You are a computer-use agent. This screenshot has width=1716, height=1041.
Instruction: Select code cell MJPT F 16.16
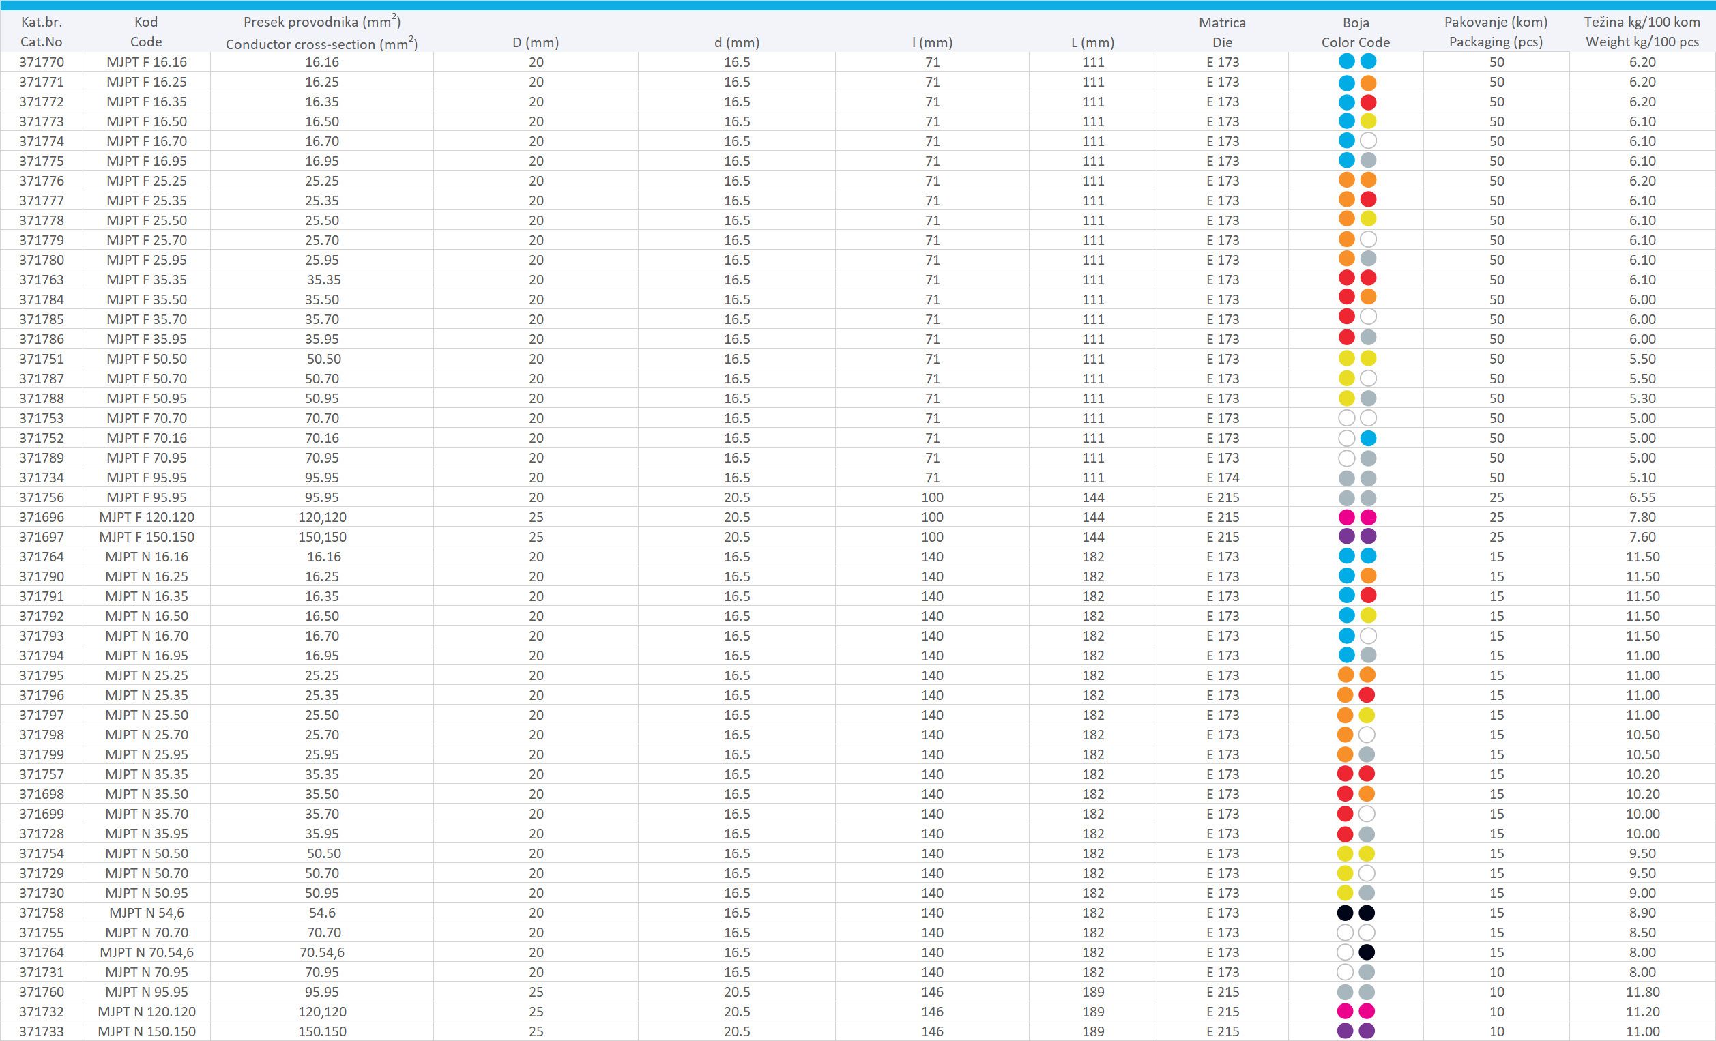coord(146,62)
